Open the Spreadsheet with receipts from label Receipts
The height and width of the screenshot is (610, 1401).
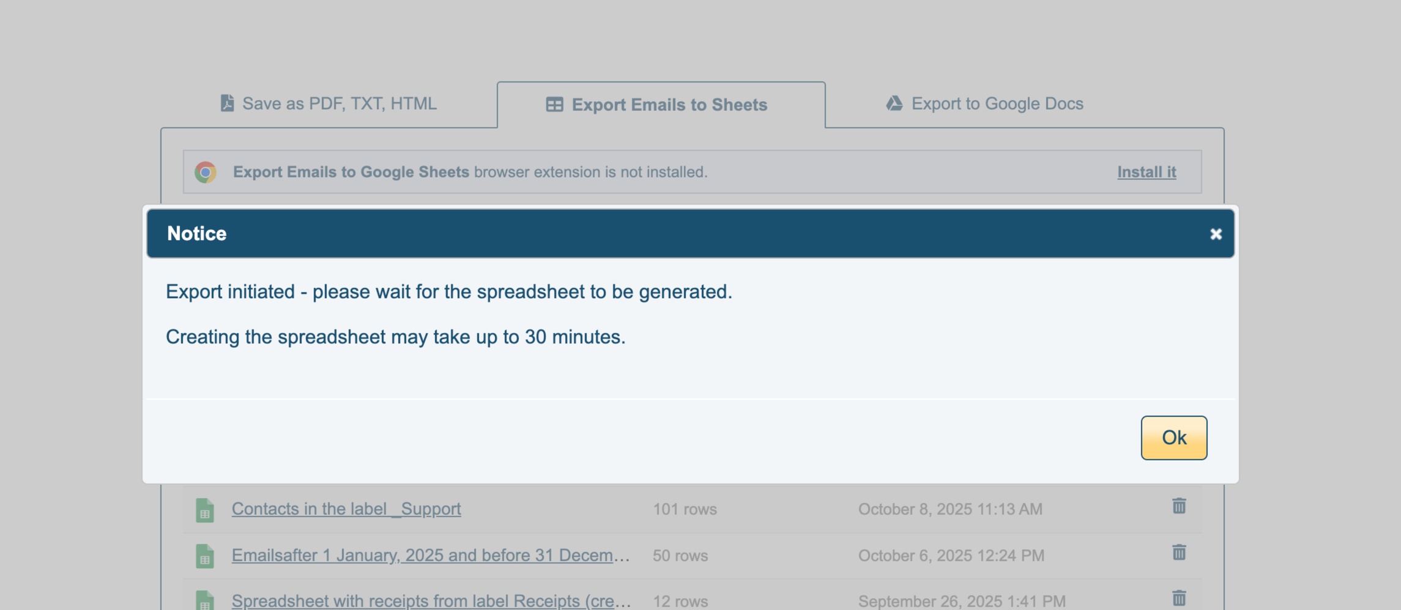click(430, 601)
